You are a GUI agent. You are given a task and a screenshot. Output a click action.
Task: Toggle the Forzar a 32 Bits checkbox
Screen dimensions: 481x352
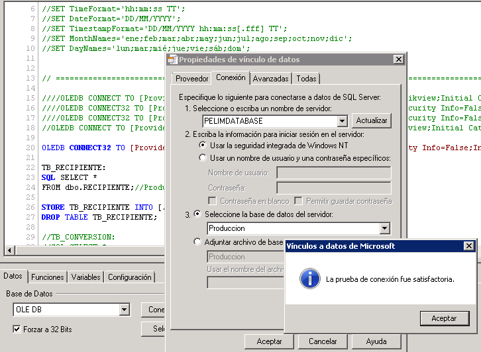tap(17, 329)
